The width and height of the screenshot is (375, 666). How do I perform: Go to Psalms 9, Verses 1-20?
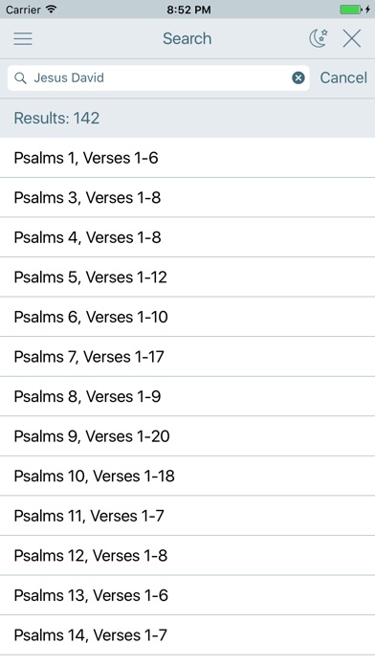[x=187, y=436]
